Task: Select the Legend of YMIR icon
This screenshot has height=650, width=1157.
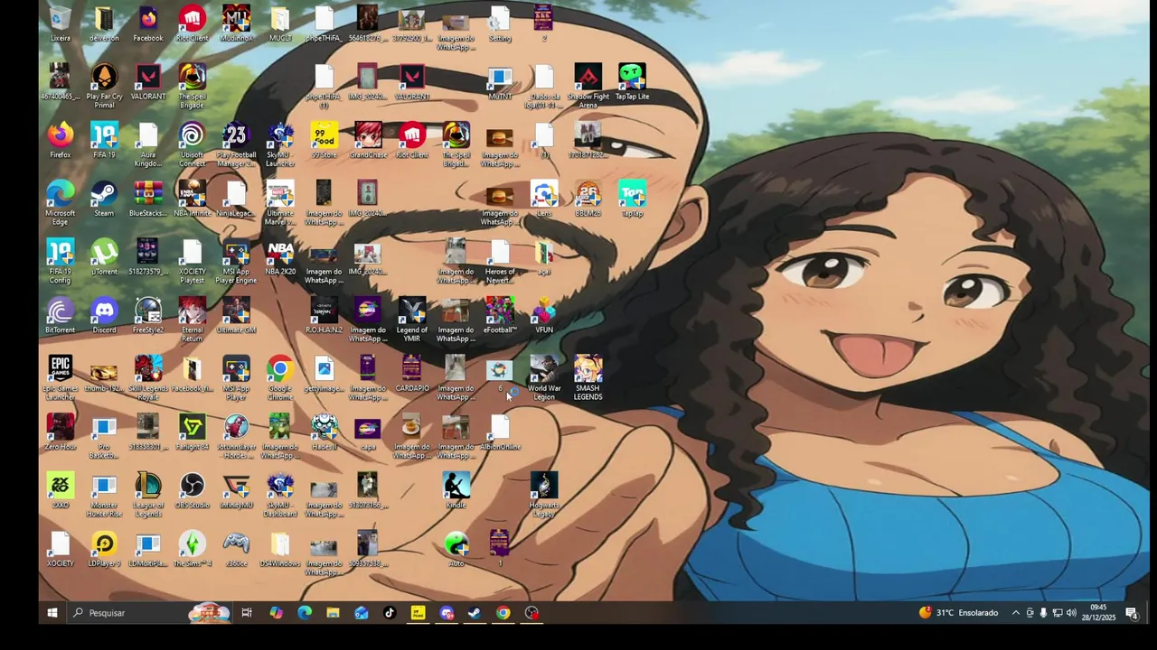Action: click(412, 320)
